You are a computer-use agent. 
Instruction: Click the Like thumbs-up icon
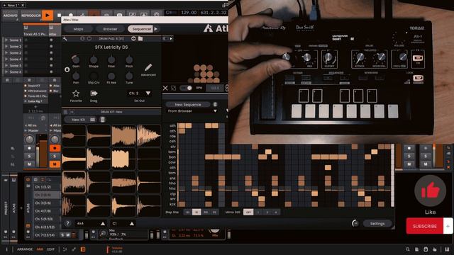(x=431, y=191)
